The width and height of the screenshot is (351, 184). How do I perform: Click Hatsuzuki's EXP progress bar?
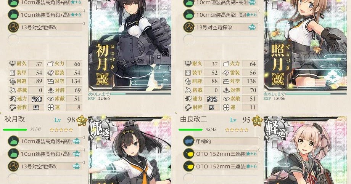[140, 94]
